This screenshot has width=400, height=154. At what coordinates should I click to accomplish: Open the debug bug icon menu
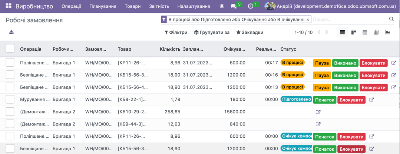click(x=222, y=6)
